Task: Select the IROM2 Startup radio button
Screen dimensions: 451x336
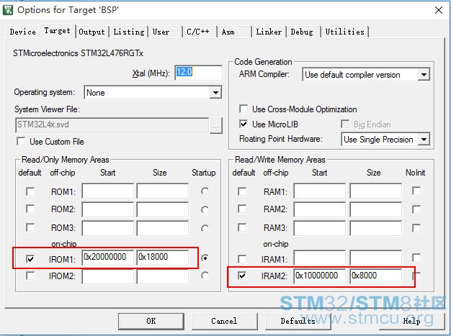Action: (205, 276)
